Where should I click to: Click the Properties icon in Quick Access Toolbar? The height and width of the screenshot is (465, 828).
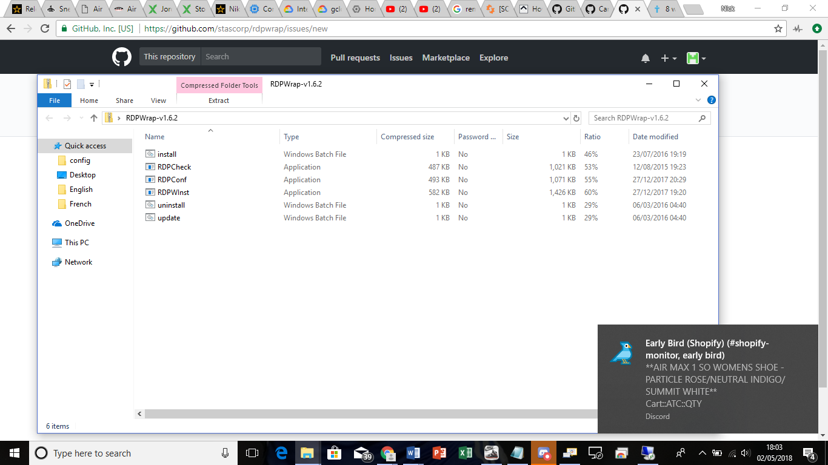pyautogui.click(x=67, y=84)
